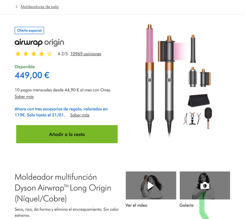Image resolution: width=245 pixels, height=219 pixels.
Task: Open the 10969 opiniones reviews link
Action: pos(86,54)
